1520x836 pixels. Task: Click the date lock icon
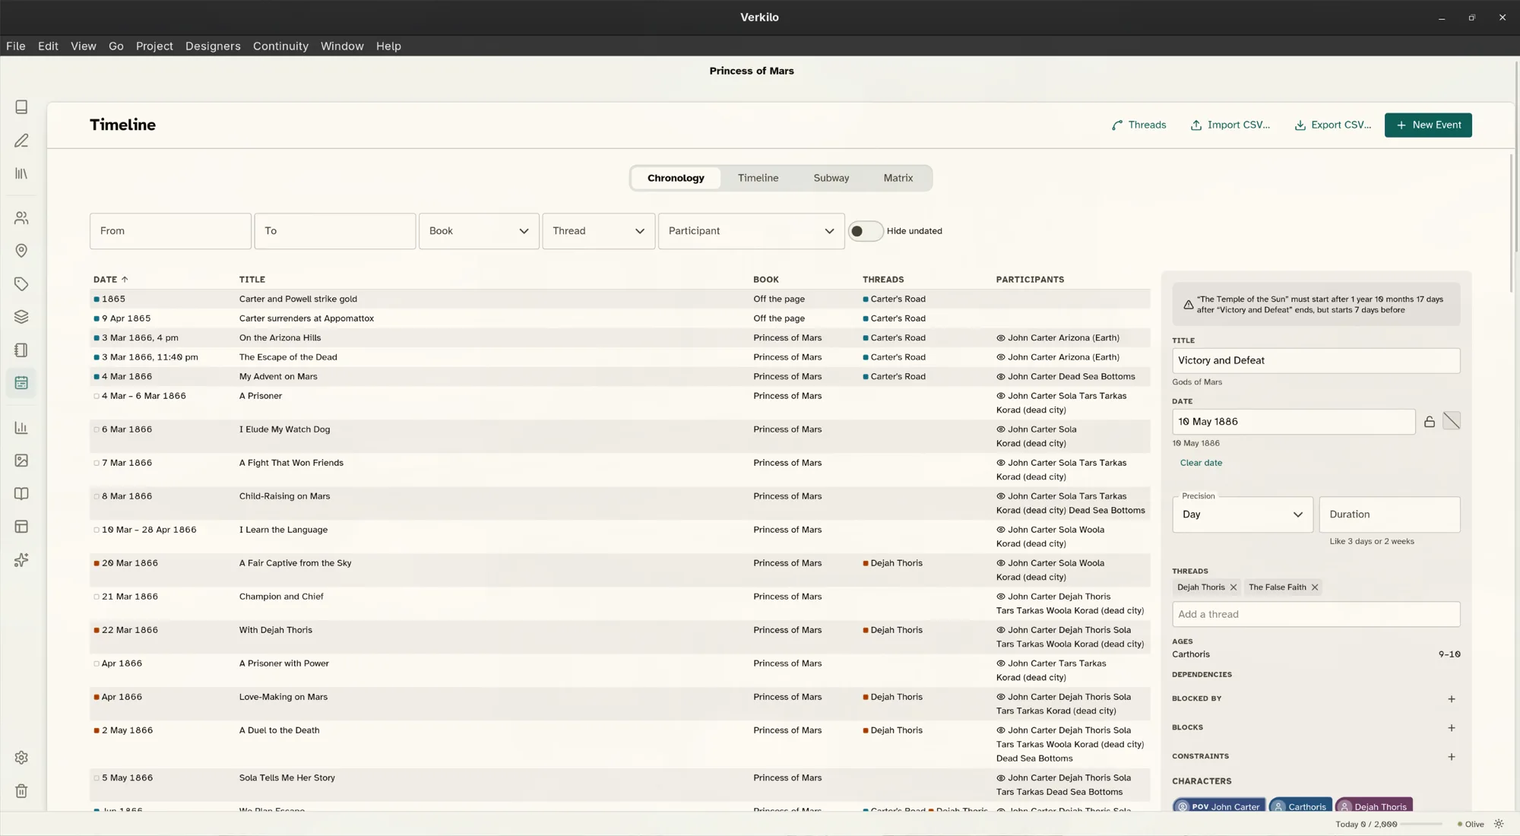click(x=1430, y=422)
